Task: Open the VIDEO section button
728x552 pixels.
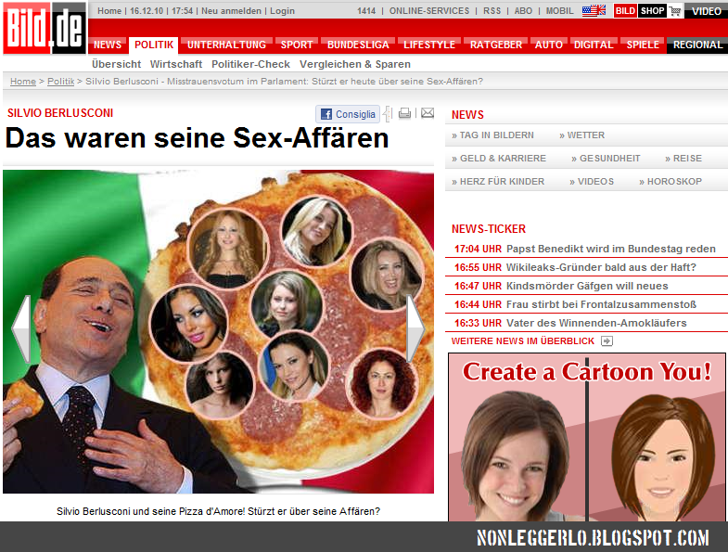Action: tap(706, 11)
